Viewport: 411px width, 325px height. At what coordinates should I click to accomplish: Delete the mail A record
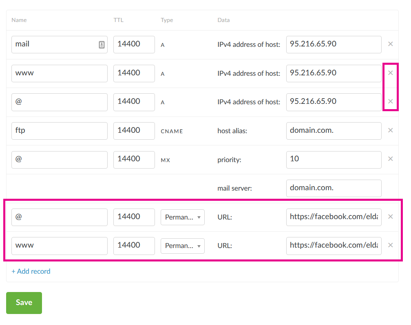[x=390, y=44]
